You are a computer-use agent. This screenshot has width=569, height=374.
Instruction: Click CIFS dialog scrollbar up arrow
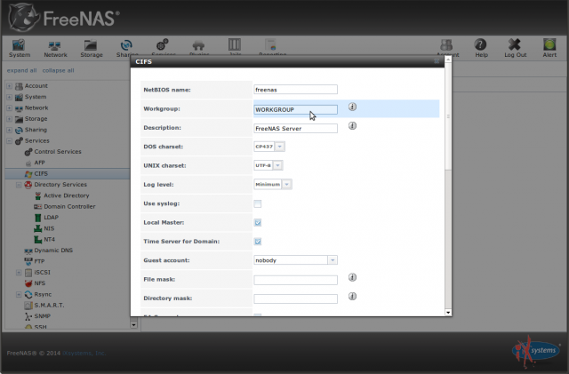[x=448, y=59]
